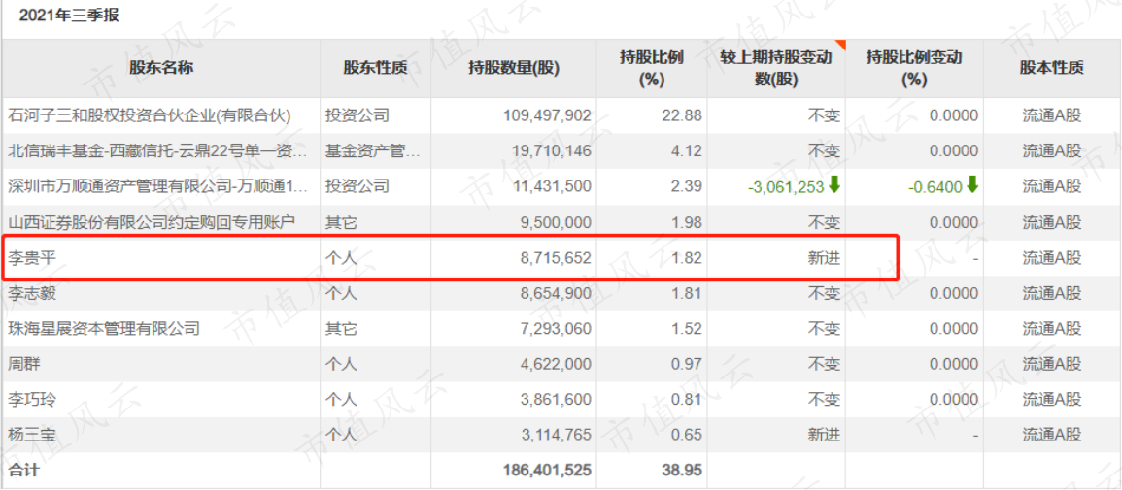The image size is (1122, 490).
Task: Click the 持股比例变动(%) column header
Action: point(914,69)
